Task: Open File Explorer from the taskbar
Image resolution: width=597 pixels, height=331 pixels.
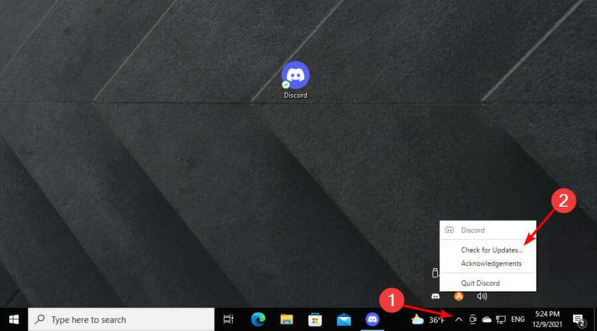Action: pyautogui.click(x=287, y=320)
